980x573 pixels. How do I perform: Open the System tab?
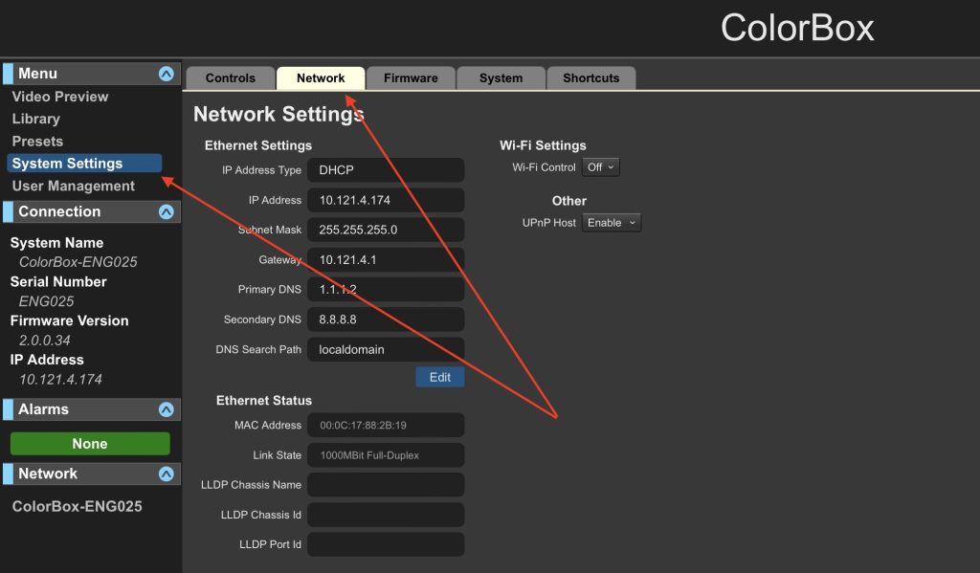pyautogui.click(x=501, y=78)
